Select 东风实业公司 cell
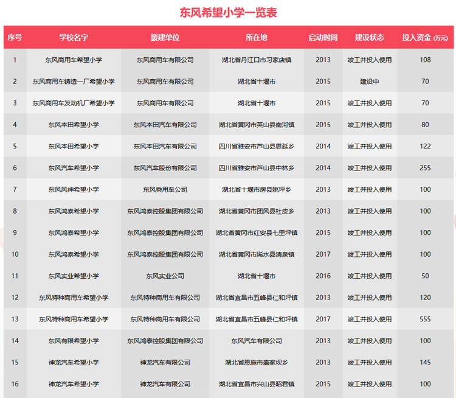Screen dimensions: 456x398 165,276
